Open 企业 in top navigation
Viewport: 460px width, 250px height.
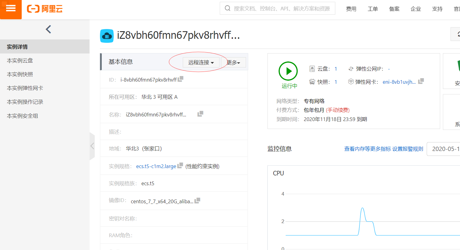(416, 9)
